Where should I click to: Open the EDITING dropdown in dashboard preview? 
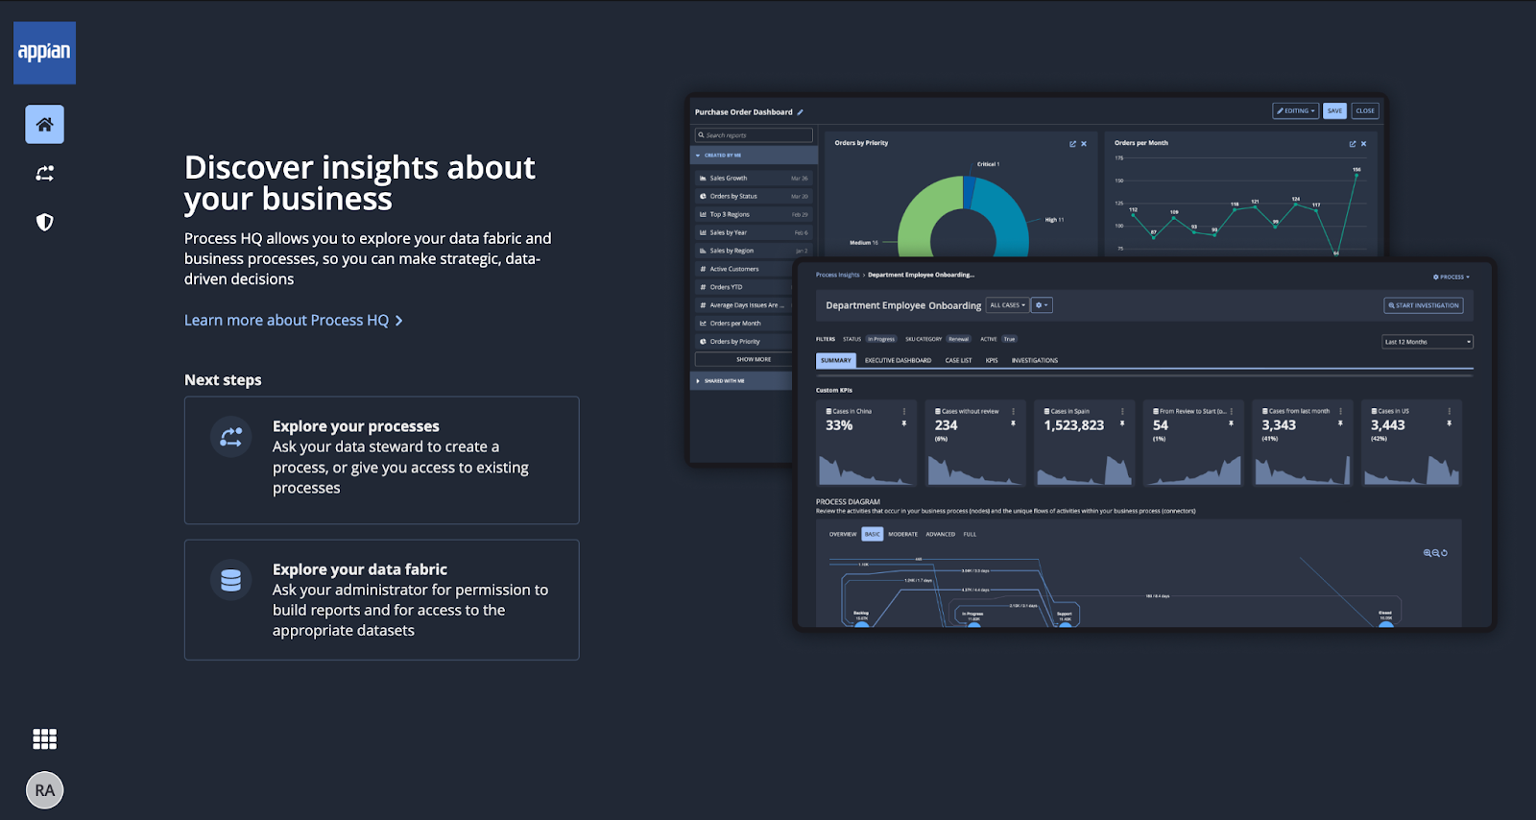tap(1295, 110)
